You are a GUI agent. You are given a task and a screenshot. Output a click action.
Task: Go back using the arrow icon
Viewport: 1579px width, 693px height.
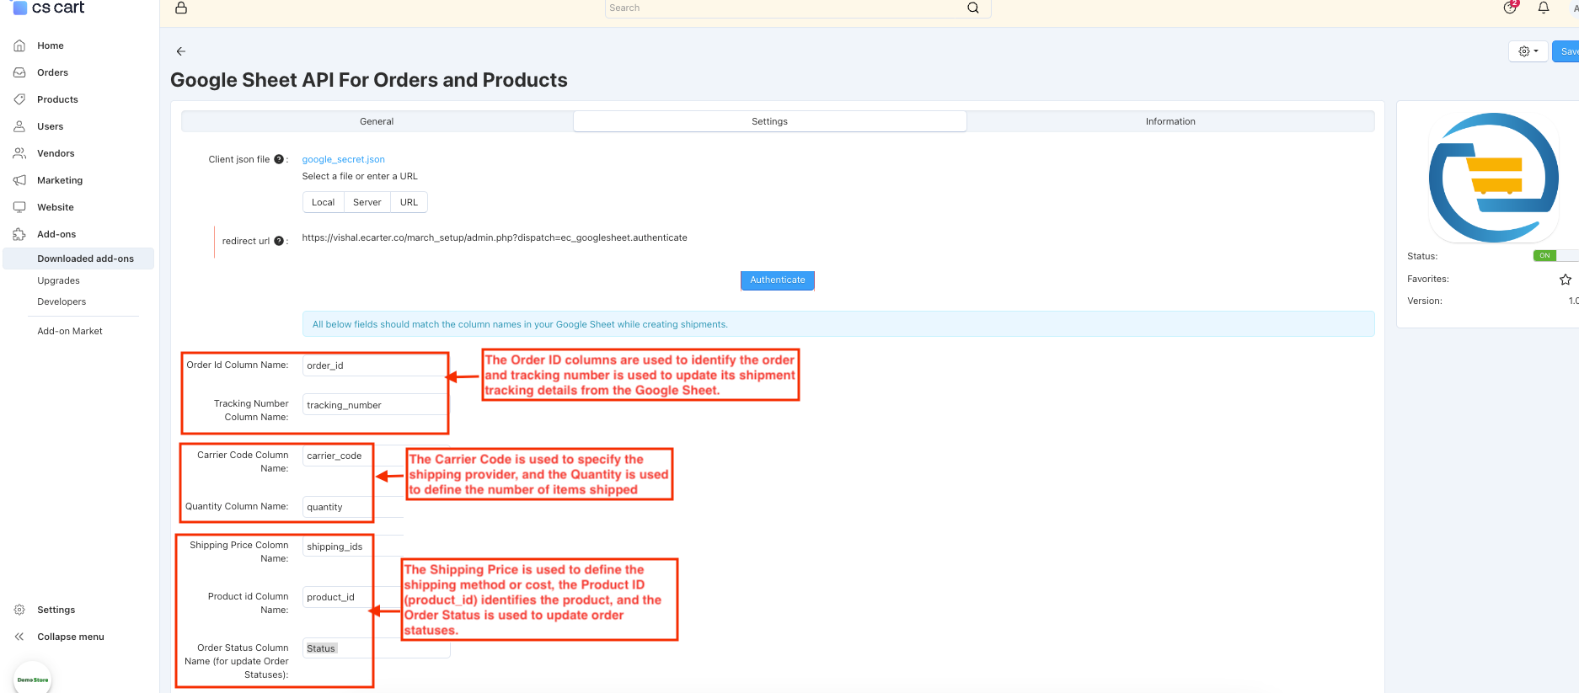[181, 51]
